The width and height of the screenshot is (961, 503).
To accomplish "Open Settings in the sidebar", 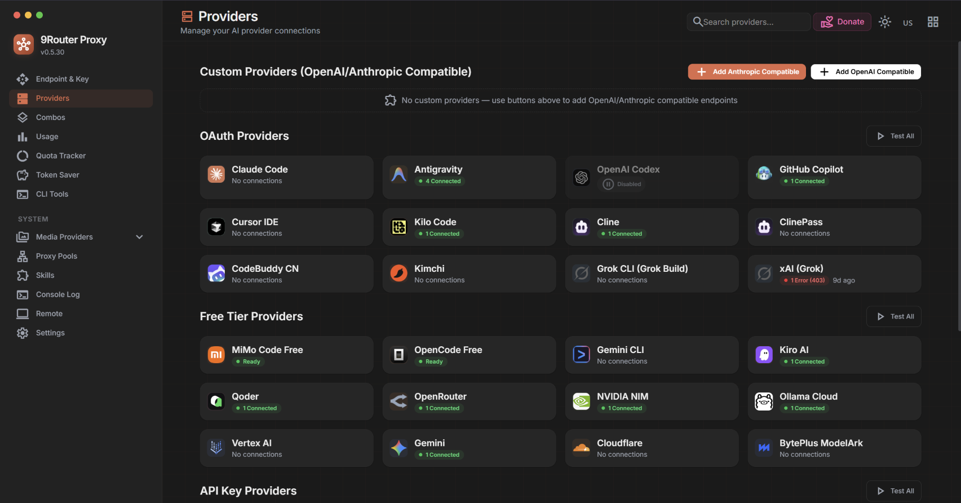I will [x=81, y=333].
